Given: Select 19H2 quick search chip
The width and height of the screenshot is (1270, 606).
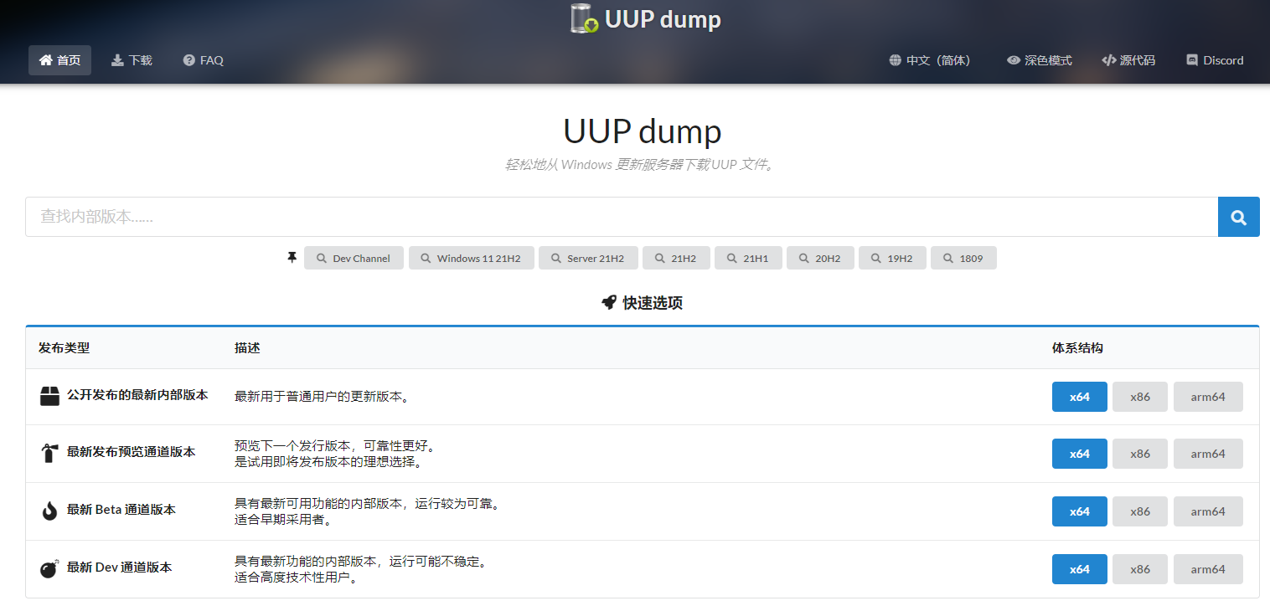Looking at the screenshot, I should (x=892, y=258).
